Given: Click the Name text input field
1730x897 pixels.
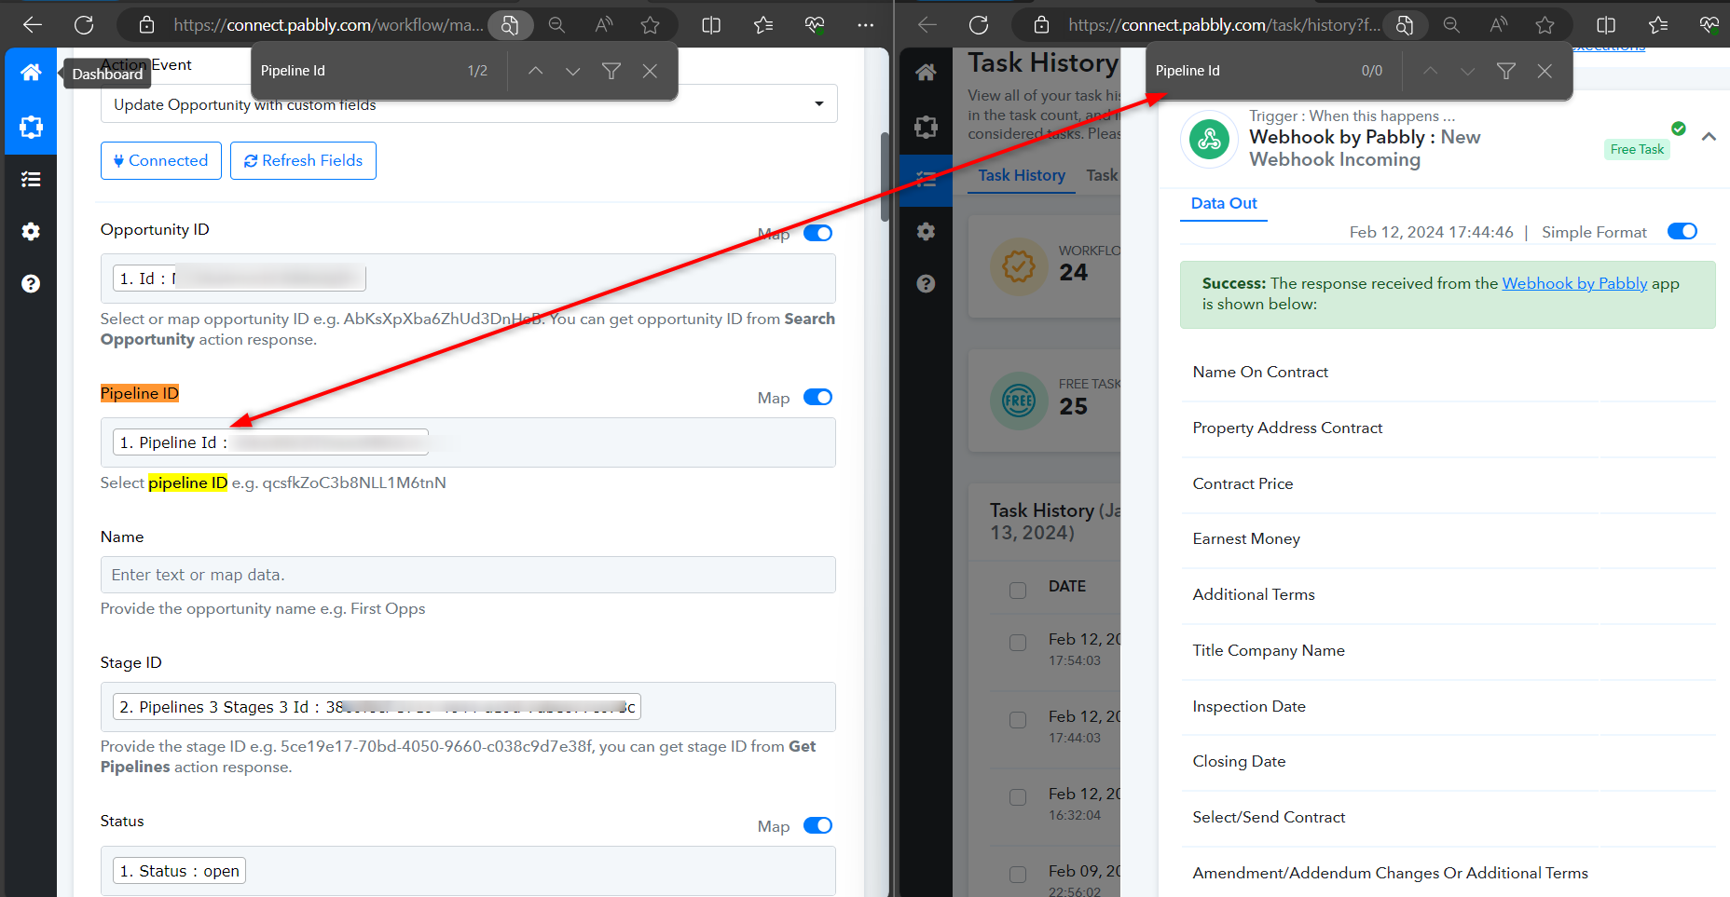Looking at the screenshot, I should coord(468,575).
